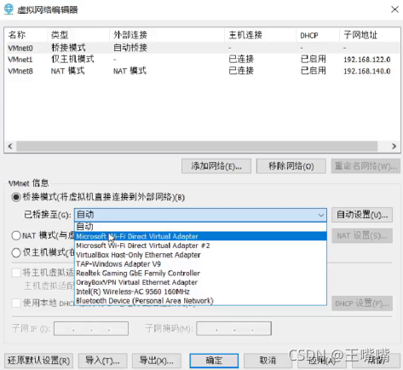
Task: Confirm with the 确定 button
Action: pos(214,361)
